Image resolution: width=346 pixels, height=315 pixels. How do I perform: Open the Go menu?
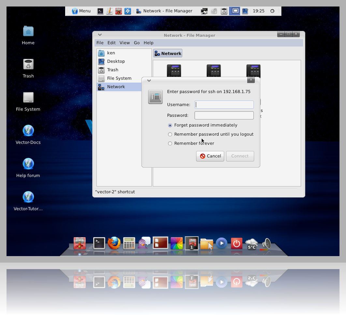click(137, 43)
